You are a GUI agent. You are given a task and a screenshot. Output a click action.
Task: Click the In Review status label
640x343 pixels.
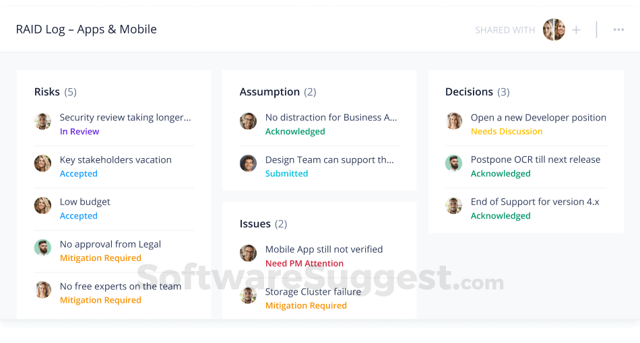(x=79, y=132)
